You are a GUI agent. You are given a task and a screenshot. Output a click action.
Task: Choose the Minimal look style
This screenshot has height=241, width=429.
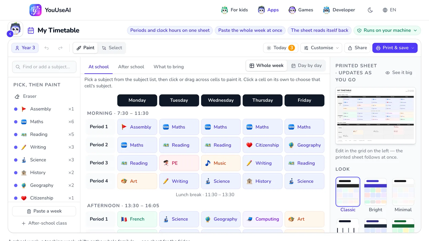click(x=403, y=195)
